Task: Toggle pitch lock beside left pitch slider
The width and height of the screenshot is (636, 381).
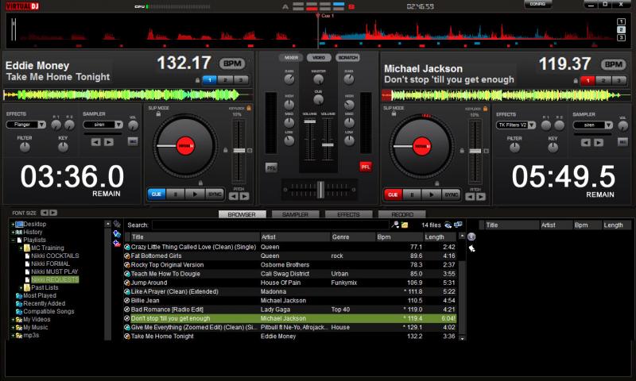Action: click(225, 150)
